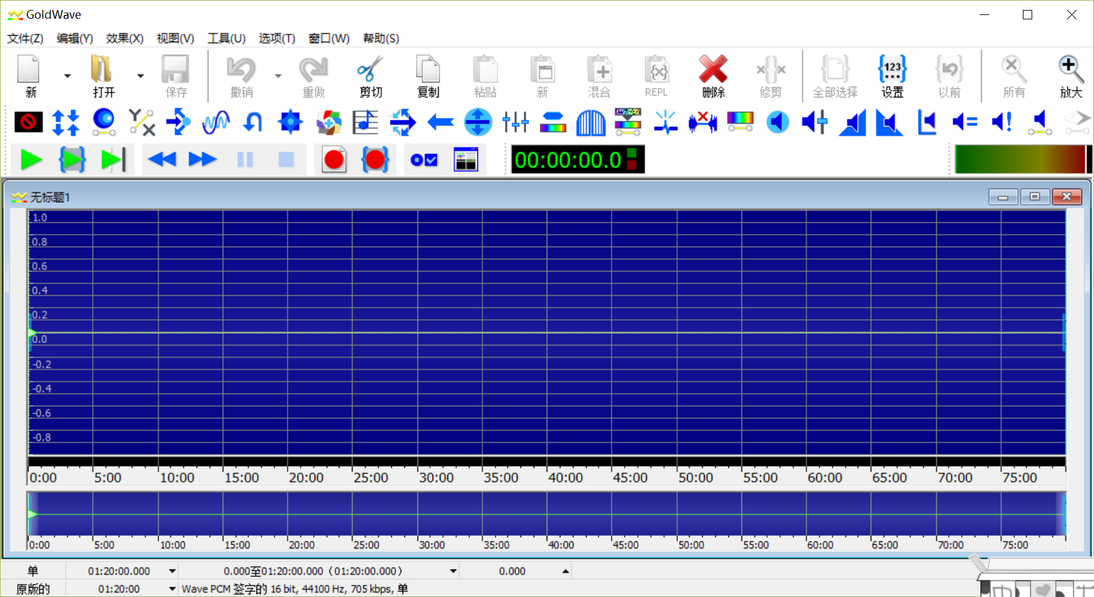The height and width of the screenshot is (597, 1094).
Task: Click the 复制 copy button
Action: 428,76
